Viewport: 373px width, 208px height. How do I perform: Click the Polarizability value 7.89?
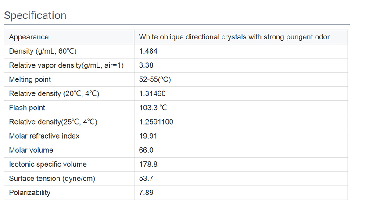point(146,193)
